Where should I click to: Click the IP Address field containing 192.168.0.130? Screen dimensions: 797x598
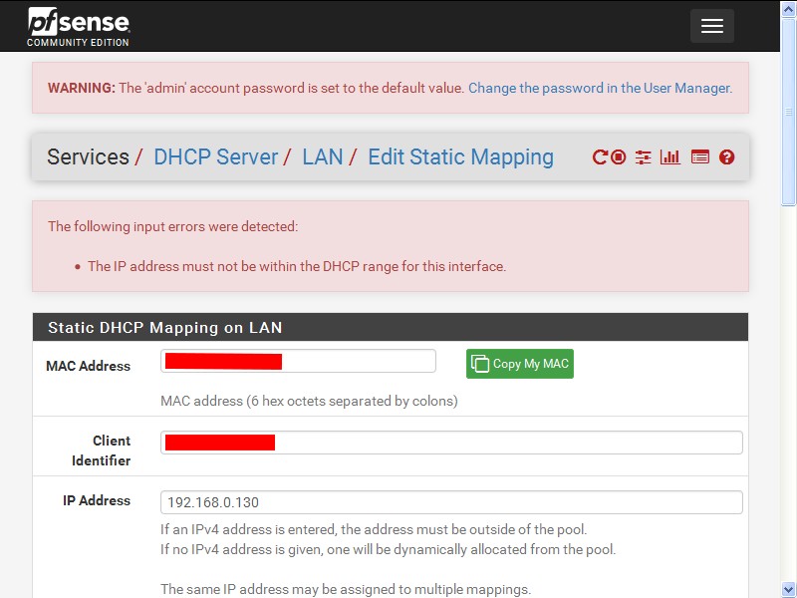tap(451, 502)
